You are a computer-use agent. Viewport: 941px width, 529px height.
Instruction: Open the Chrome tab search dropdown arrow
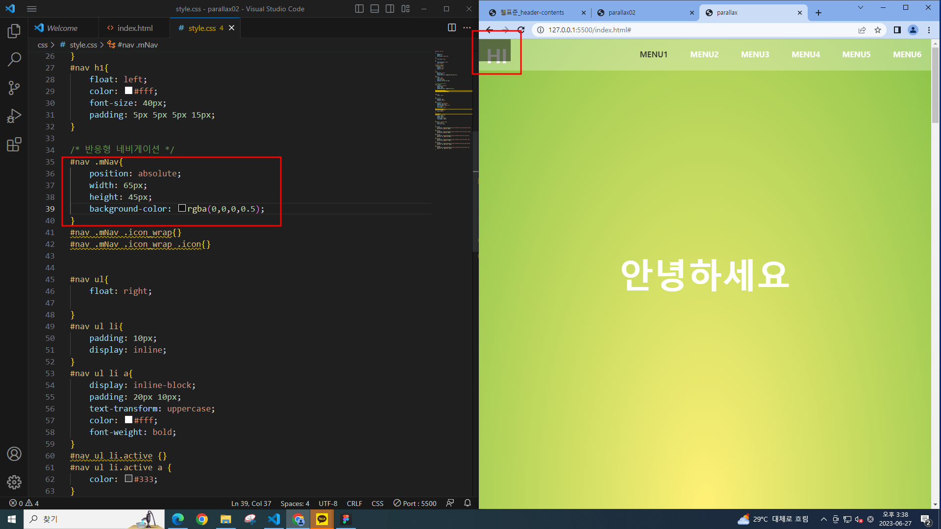point(860,7)
